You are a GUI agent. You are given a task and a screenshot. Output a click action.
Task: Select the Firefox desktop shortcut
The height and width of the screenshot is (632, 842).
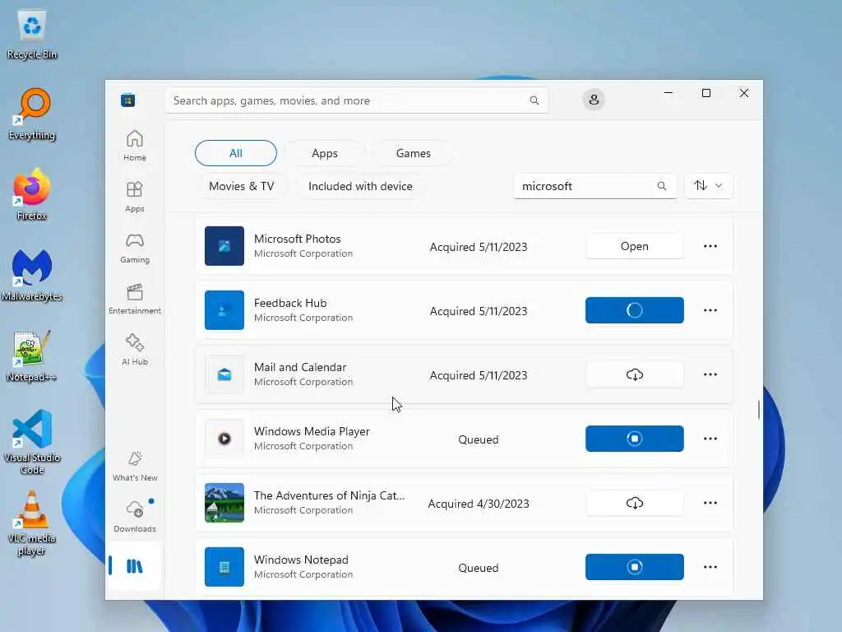pos(32,194)
